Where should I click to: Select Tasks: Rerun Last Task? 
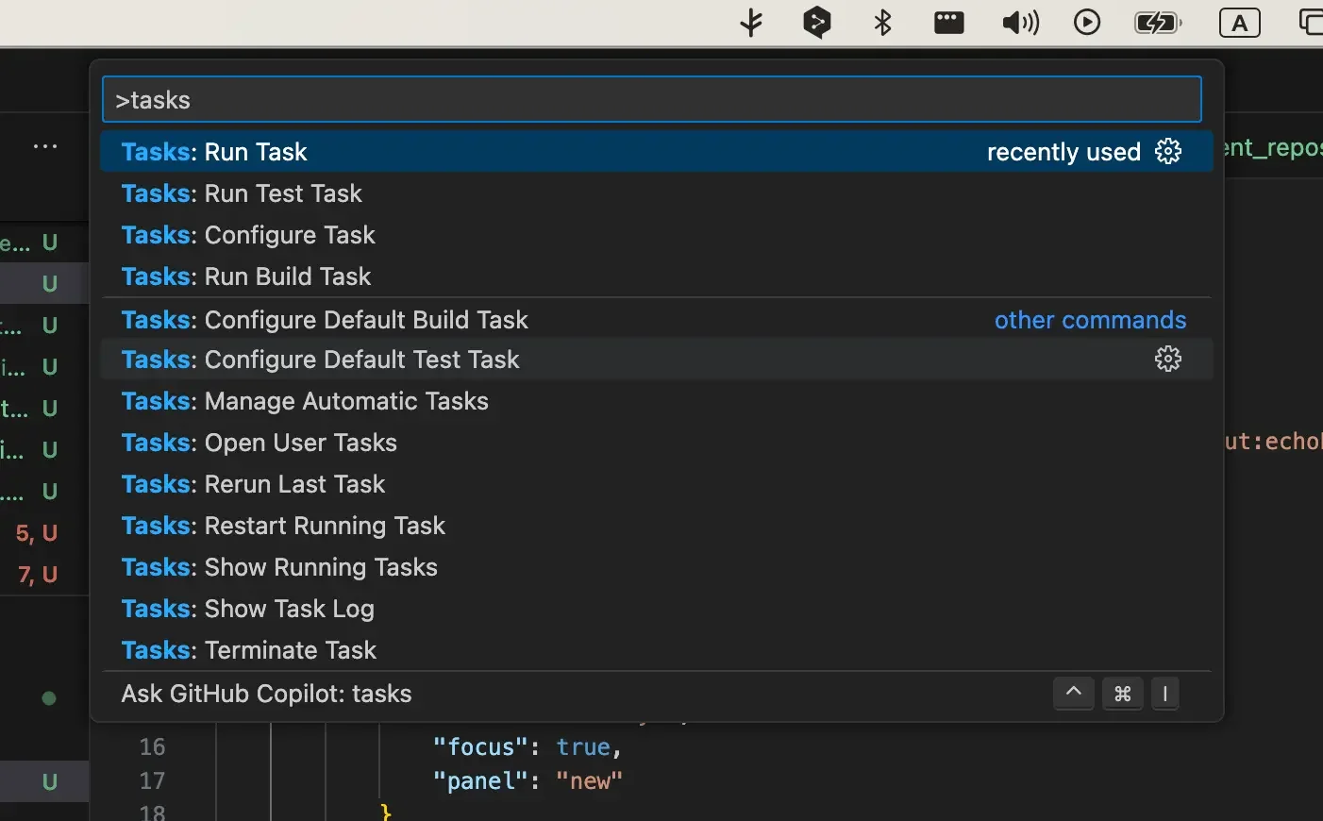click(656, 483)
